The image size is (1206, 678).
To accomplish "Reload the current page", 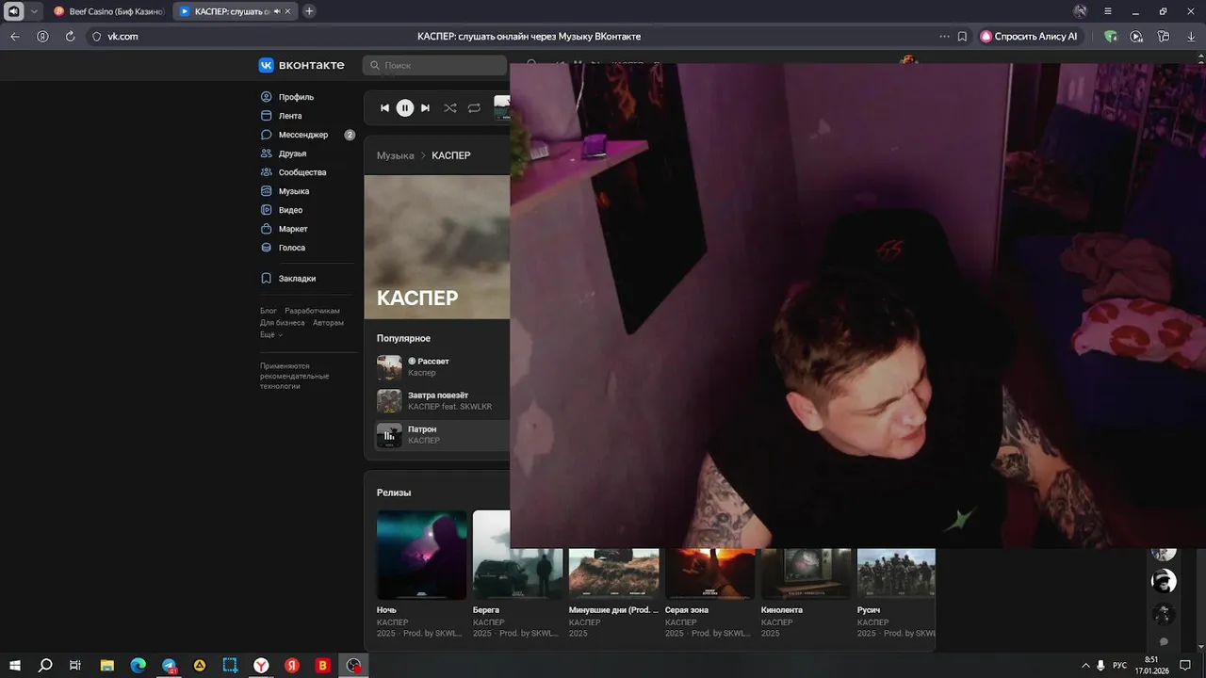I will (x=70, y=37).
